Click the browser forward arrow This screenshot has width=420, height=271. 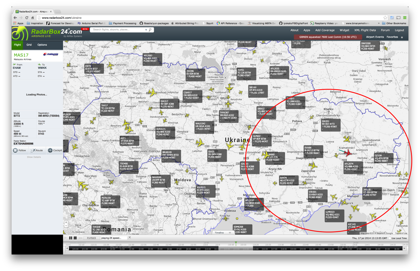pos(21,18)
